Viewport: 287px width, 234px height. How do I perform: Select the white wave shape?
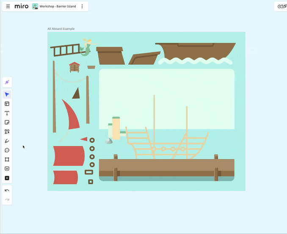(195, 61)
